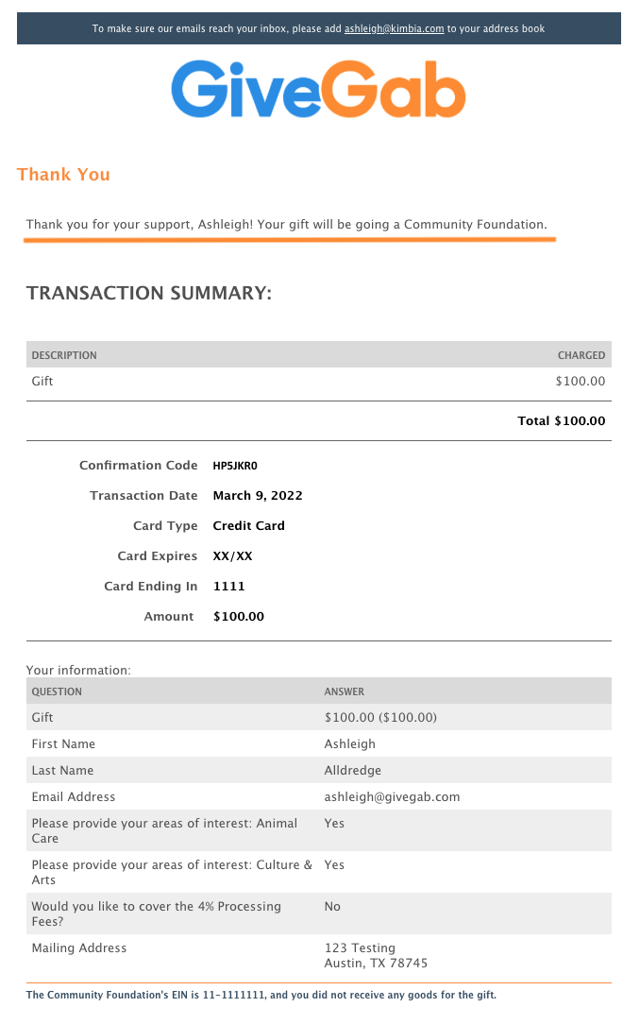Select the ashleigh@givegab.com email address
The width and height of the screenshot is (640, 1024).
point(392,796)
